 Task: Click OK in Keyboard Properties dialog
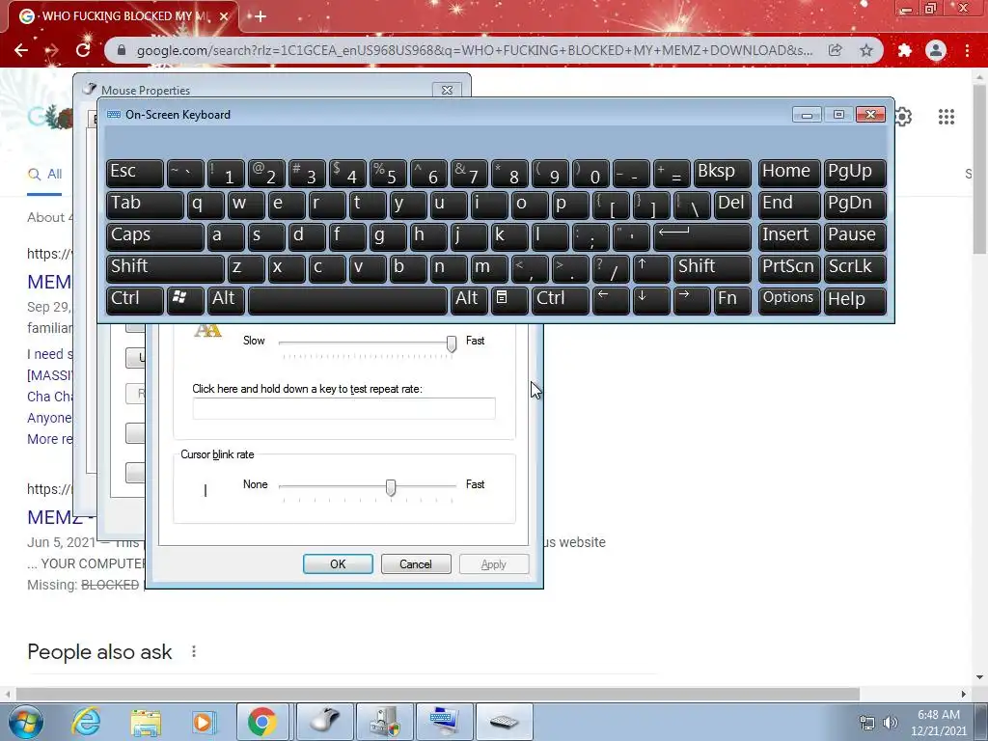(x=338, y=563)
